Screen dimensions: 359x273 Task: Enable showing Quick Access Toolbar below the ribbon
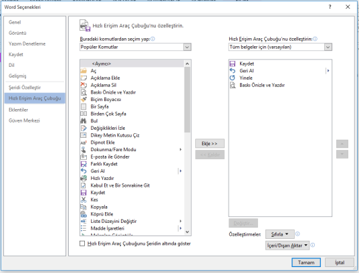[82, 244]
